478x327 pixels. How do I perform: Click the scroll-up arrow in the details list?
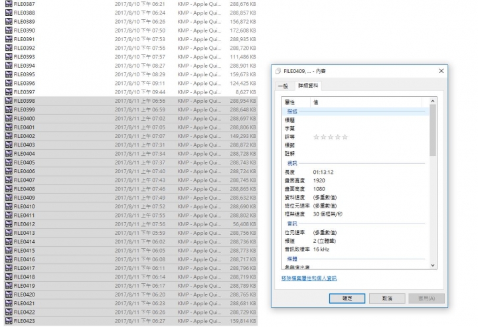[x=433, y=101]
